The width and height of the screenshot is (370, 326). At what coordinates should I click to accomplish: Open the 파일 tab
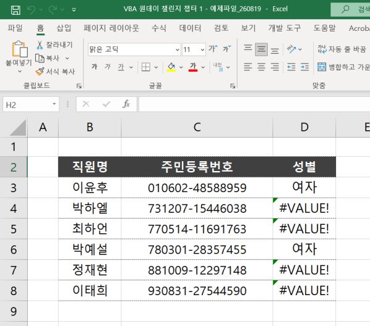[15, 28]
